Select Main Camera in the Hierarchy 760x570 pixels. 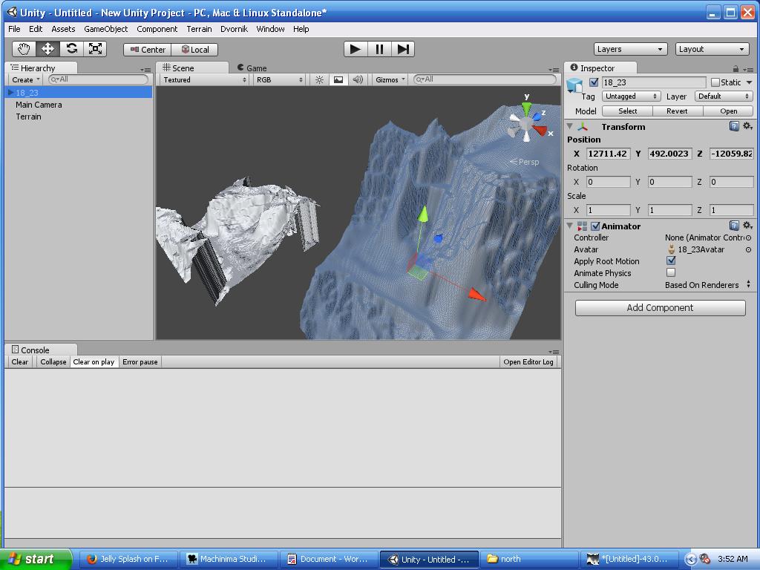click(40, 105)
